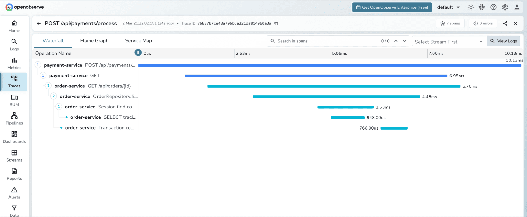Switch to the Waterfall tab
The height and width of the screenshot is (217, 527).
pyautogui.click(x=53, y=41)
